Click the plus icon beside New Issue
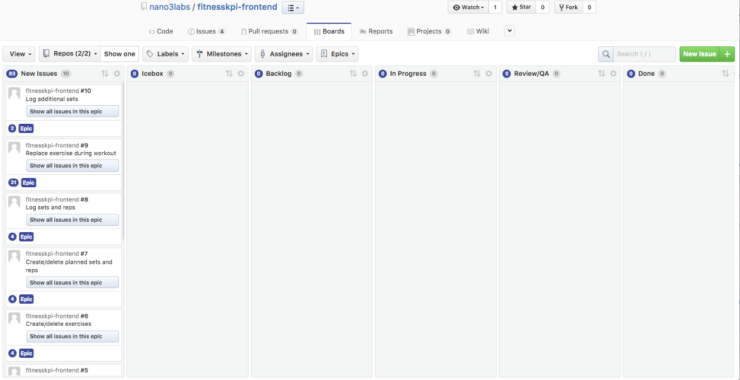740x380 pixels. tap(727, 54)
